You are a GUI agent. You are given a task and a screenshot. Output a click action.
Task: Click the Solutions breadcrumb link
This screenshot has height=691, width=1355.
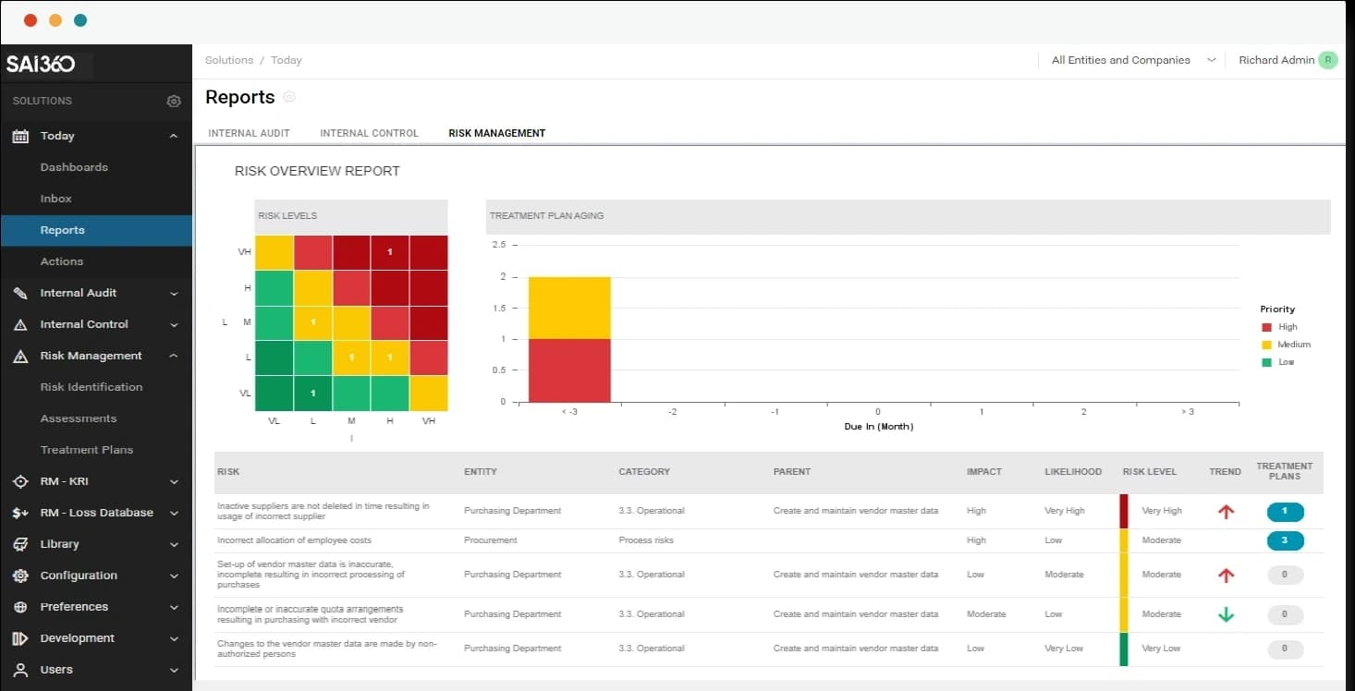pos(229,60)
